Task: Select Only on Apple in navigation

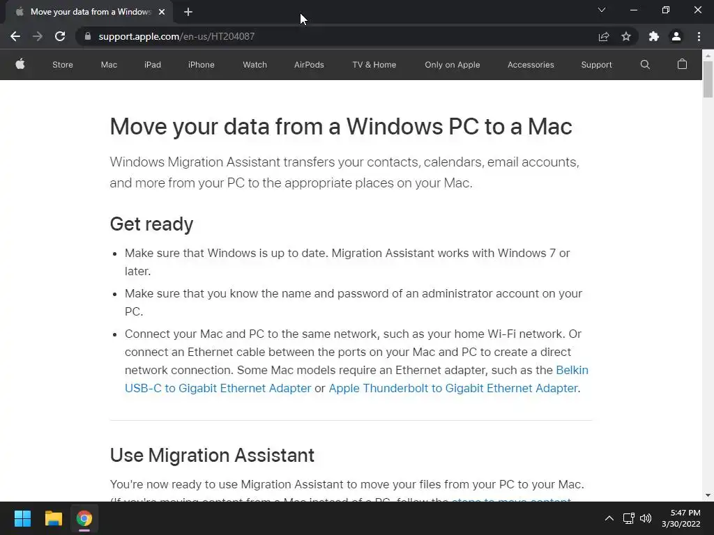Action: 452,65
